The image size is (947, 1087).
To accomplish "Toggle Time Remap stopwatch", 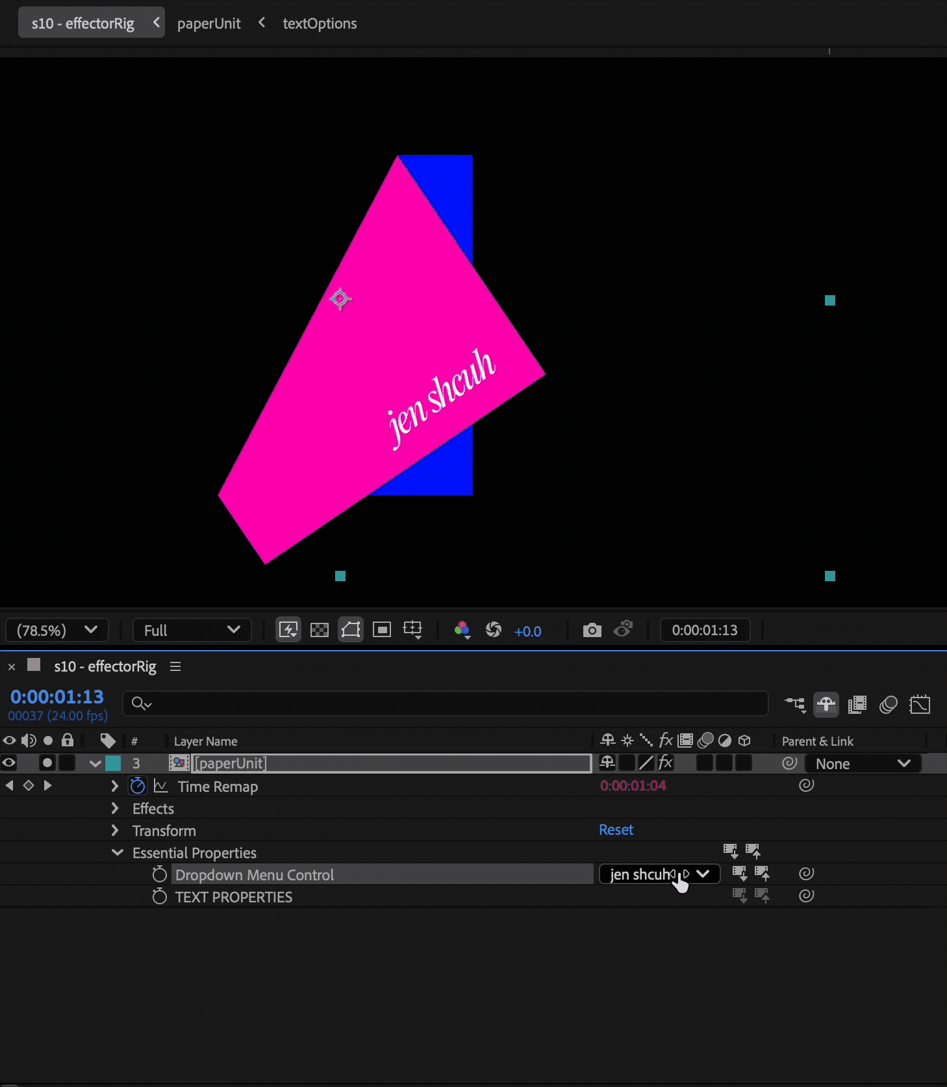I will (138, 786).
